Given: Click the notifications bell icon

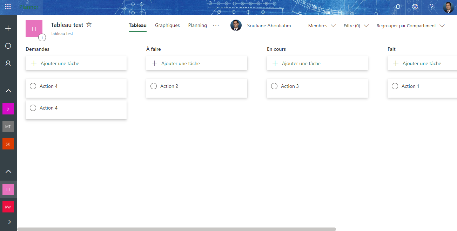Looking at the screenshot, I should tap(398, 7).
